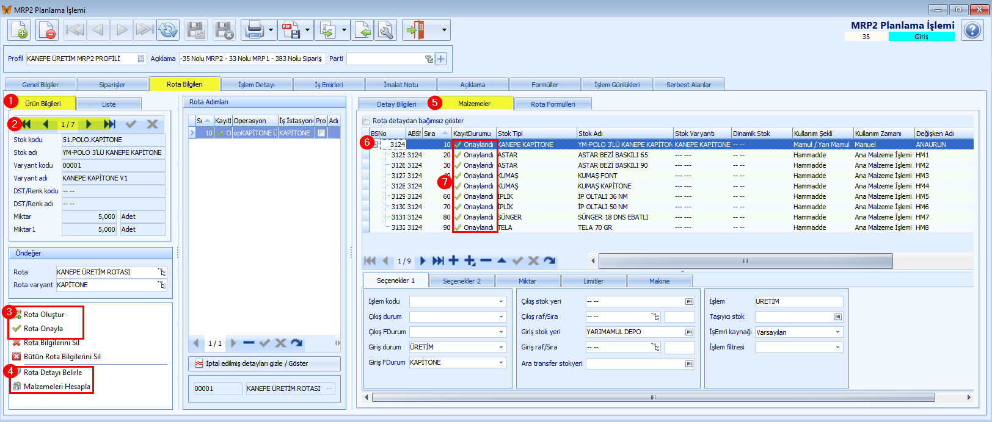Exit via the green-arrow door icon
This screenshot has height=422, width=992.
point(416,30)
